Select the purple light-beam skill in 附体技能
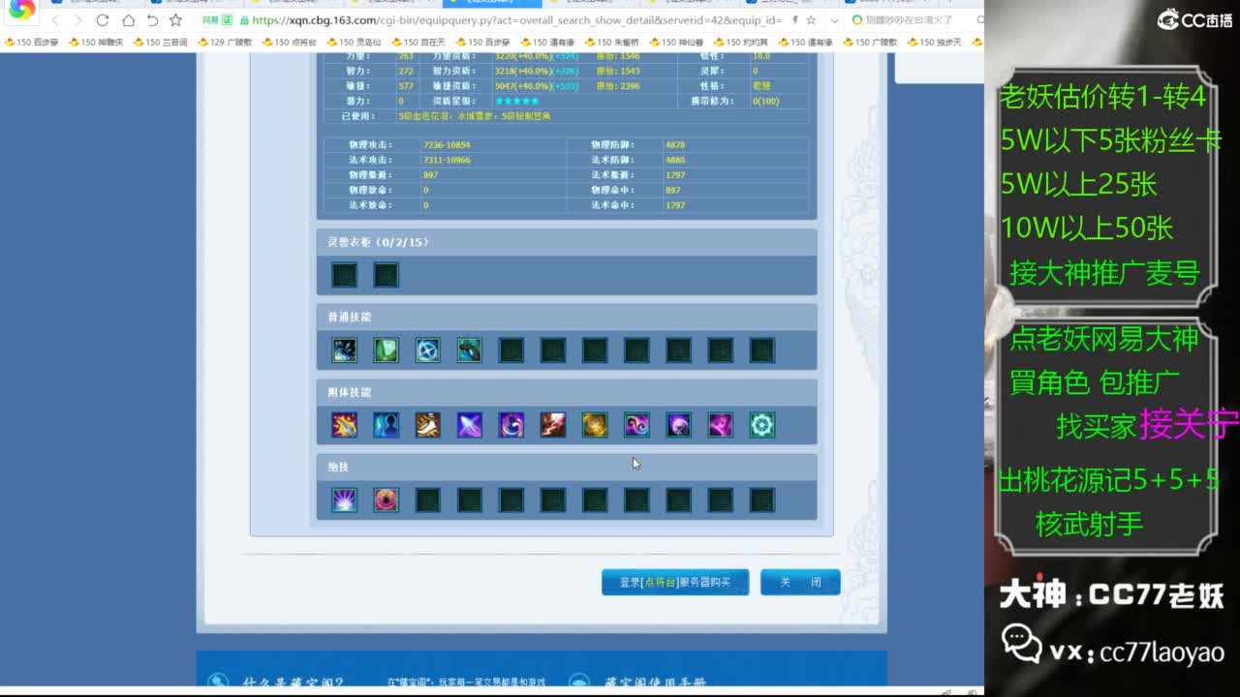1240x697 pixels. [x=469, y=425]
